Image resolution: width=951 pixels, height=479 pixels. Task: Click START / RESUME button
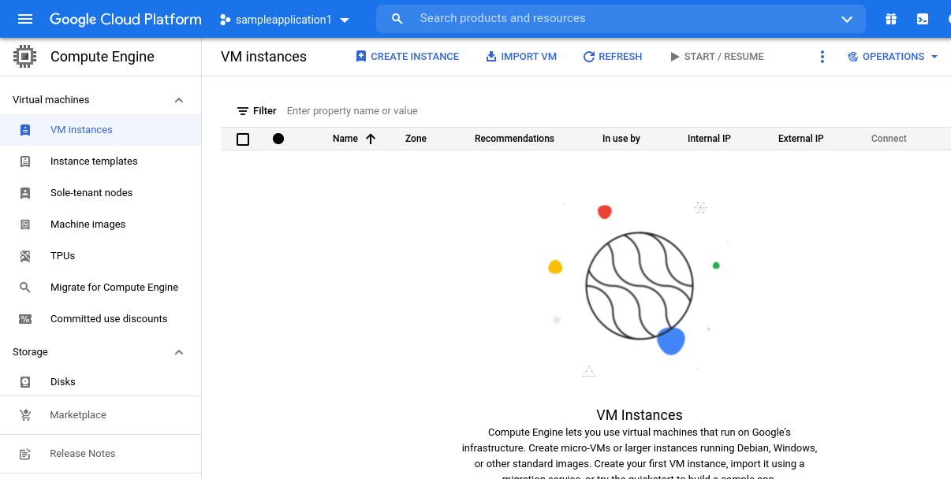[x=717, y=57]
